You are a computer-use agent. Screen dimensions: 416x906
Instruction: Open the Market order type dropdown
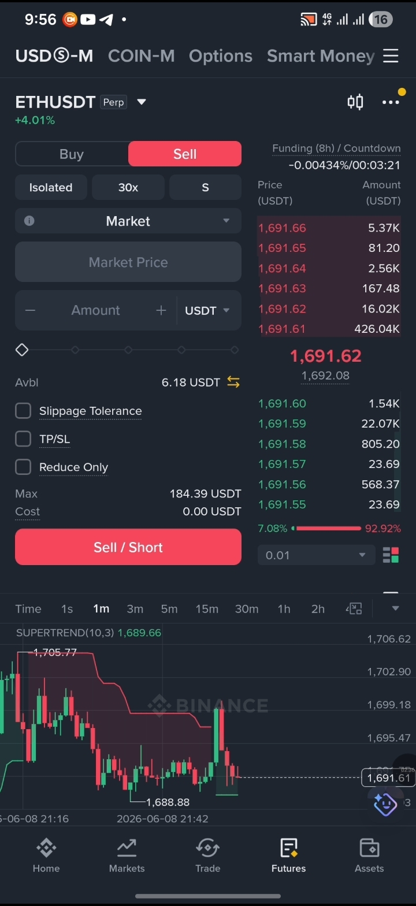[x=128, y=221]
